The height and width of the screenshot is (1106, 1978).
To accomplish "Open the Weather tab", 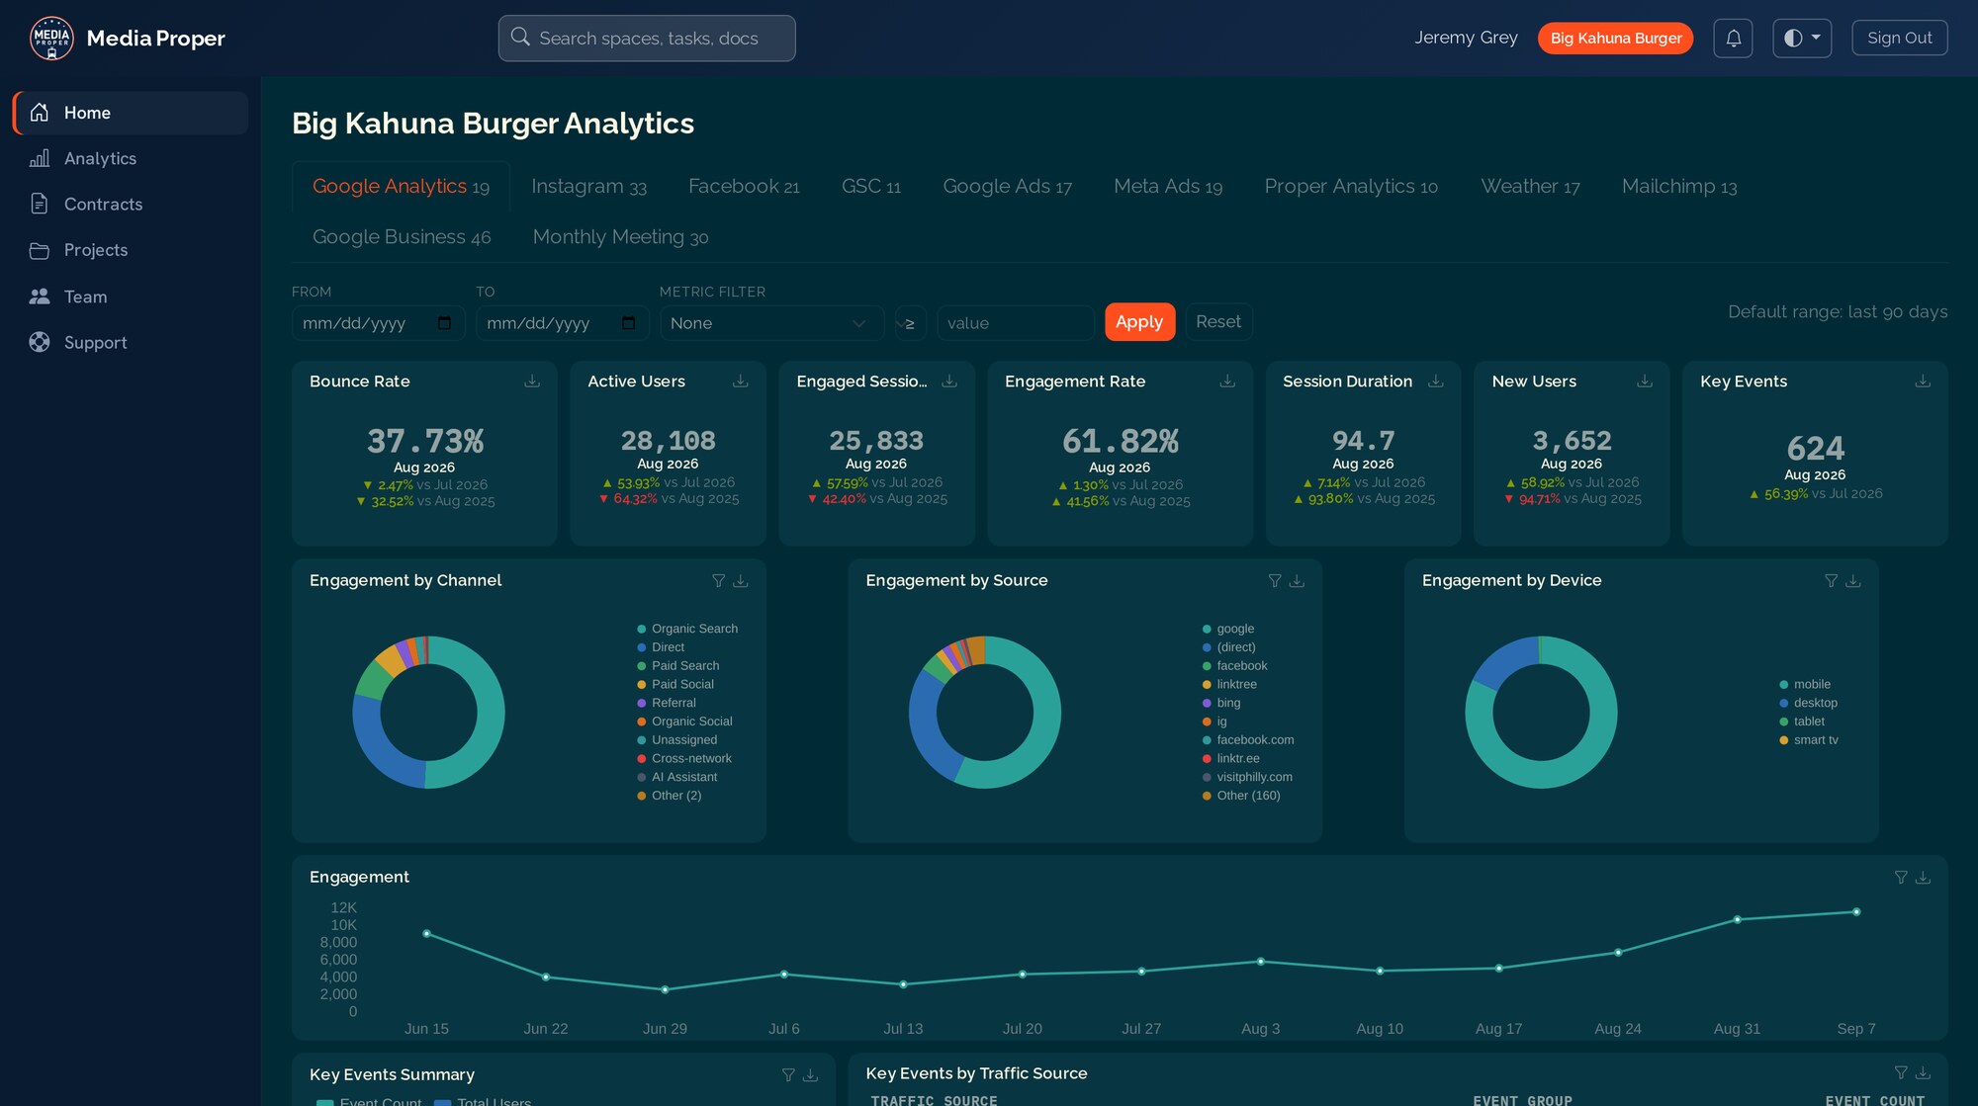I will pos(1530,186).
